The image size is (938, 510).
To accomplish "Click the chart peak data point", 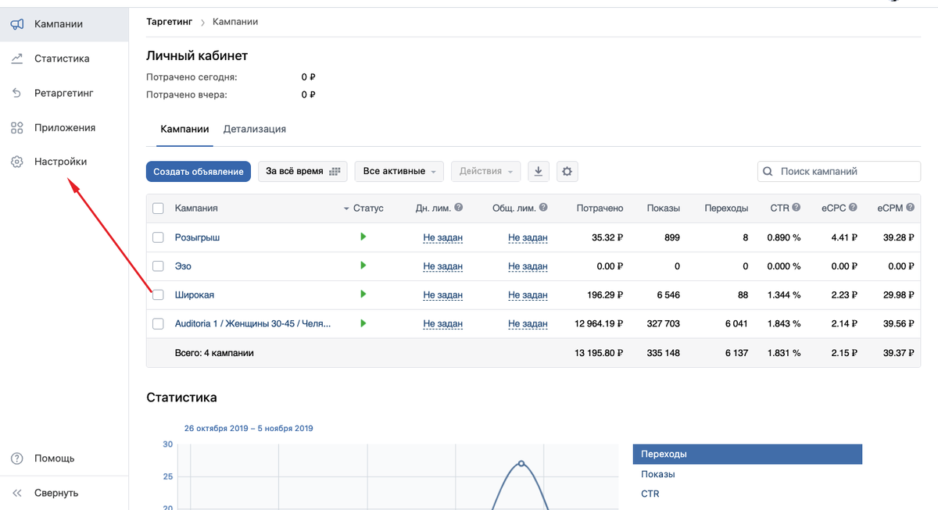I will coord(521,464).
